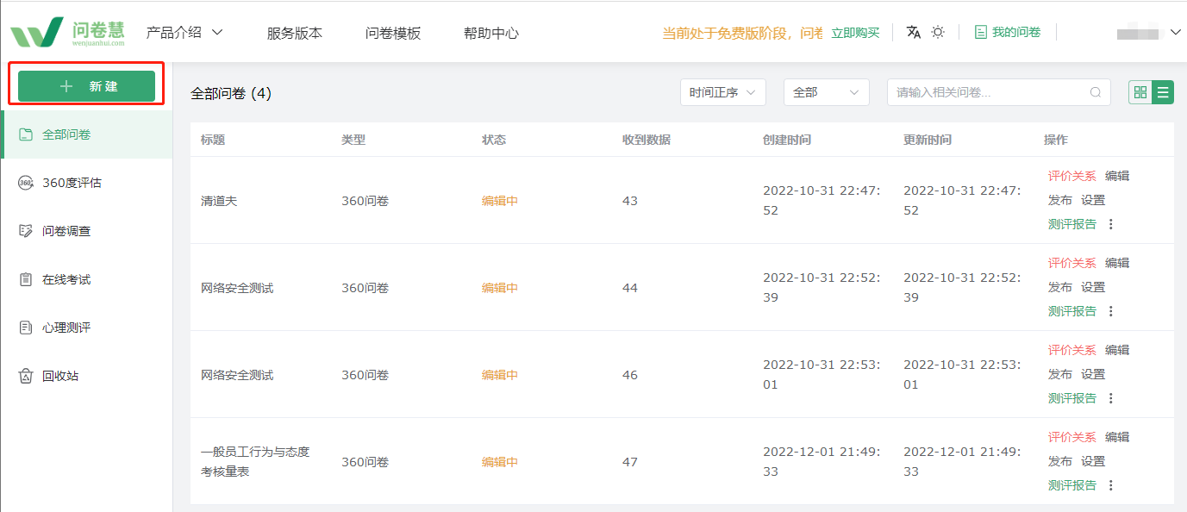Switch to grid view layout

point(1140,92)
